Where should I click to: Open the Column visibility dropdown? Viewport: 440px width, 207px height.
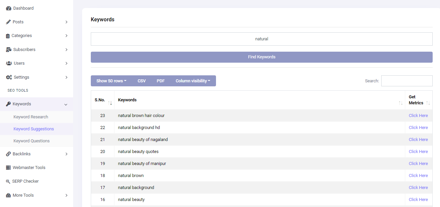193,81
